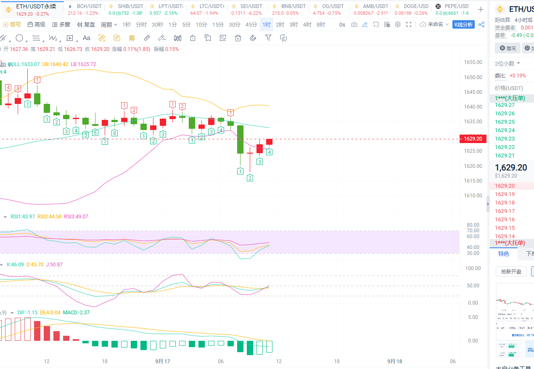Click the candlestick style icon in drawing toolbar
The height and width of the screenshot is (369, 534).
pos(177,38)
